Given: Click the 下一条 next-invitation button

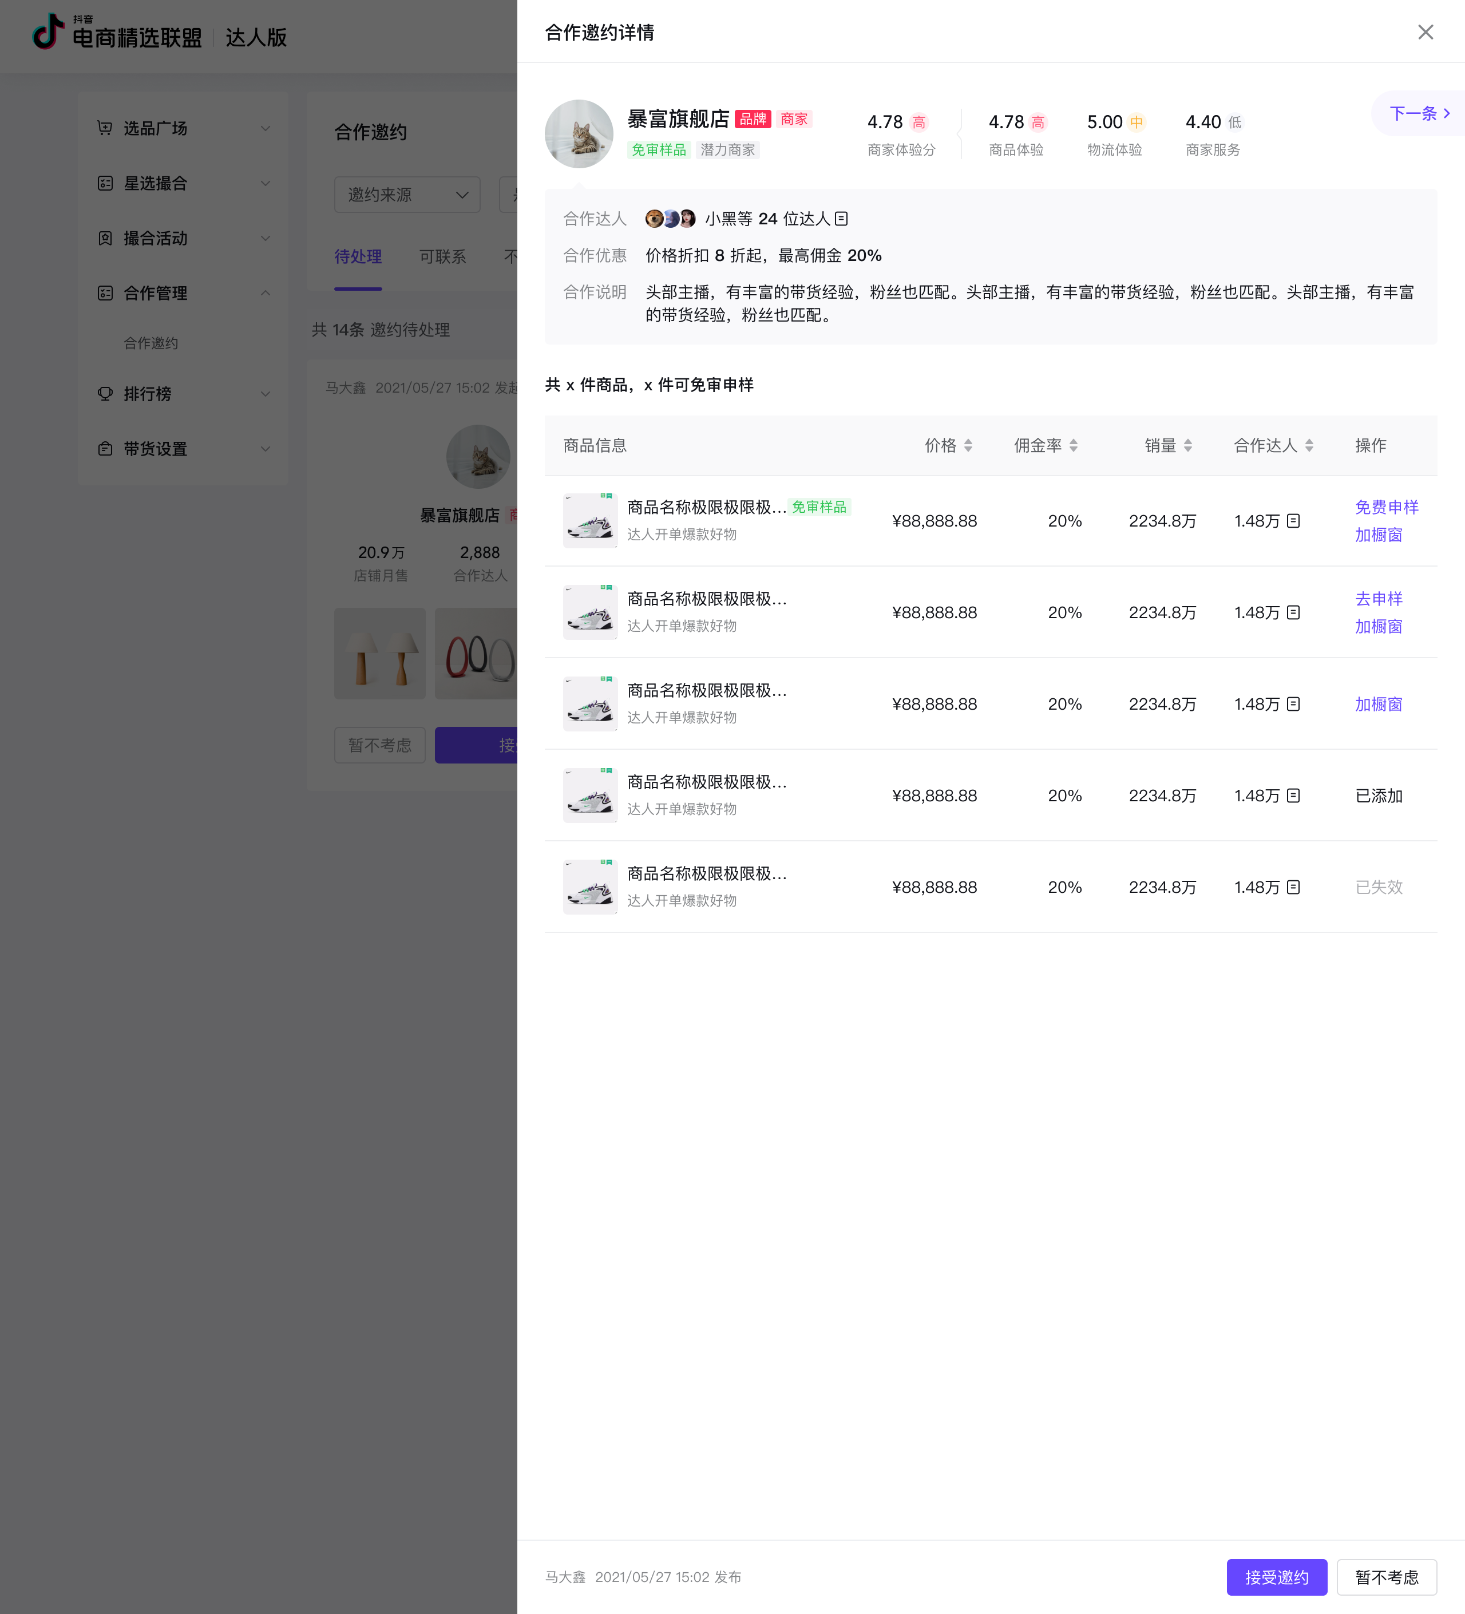Looking at the screenshot, I should click(x=1419, y=114).
